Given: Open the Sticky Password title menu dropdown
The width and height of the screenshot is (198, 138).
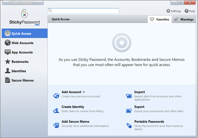Looking at the screenshot, I should (x=23, y=2).
